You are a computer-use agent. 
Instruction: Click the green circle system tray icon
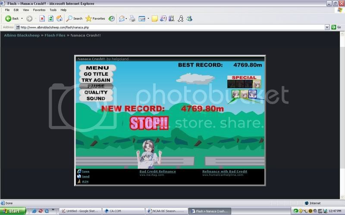tap(296, 211)
